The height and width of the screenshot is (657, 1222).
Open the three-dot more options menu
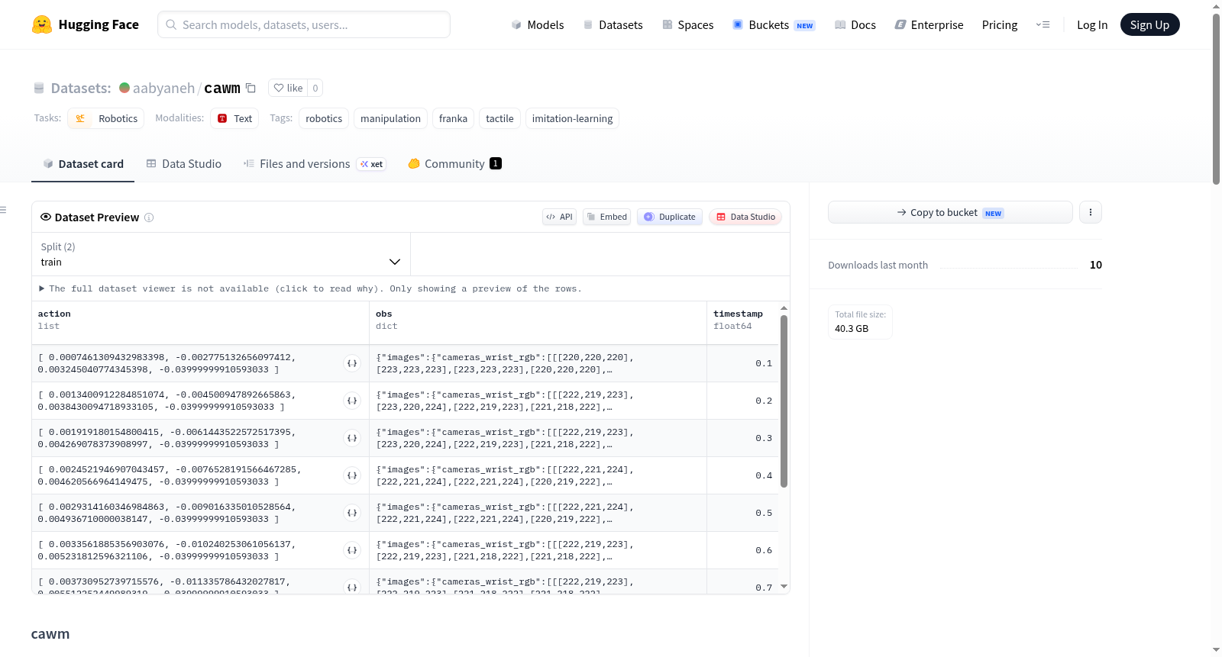(1091, 212)
